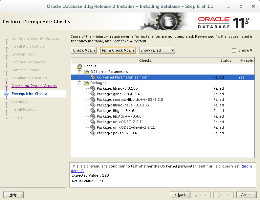This screenshot has width=260, height=200.
Task: Click gear icon beside libaio-0.3.105 package
Action: pos(93,88)
